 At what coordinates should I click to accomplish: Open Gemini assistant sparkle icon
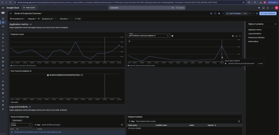pyautogui.click(x=259, y=8)
